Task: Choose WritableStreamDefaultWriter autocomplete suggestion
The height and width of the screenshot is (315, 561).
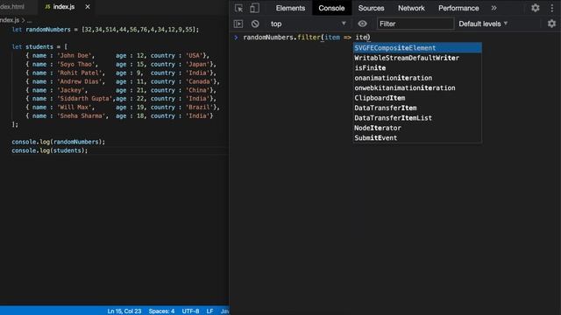Action: tap(417, 58)
